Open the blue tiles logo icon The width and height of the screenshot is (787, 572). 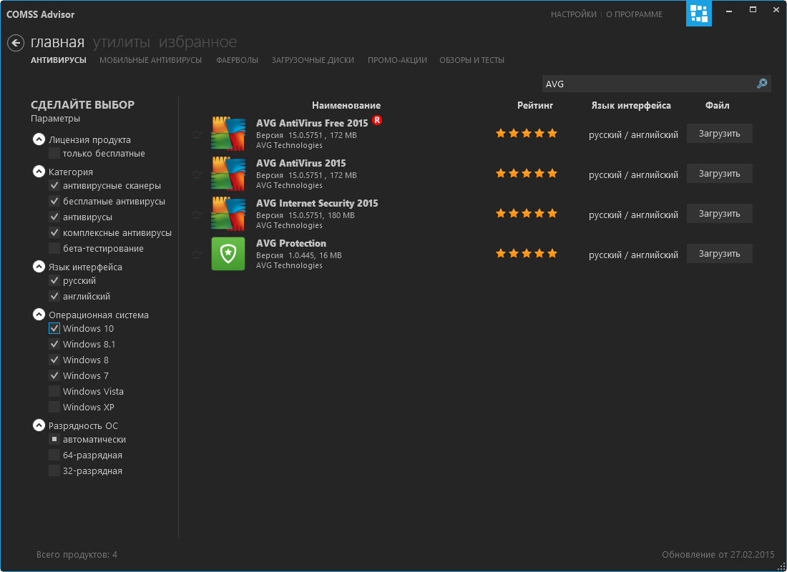click(699, 13)
